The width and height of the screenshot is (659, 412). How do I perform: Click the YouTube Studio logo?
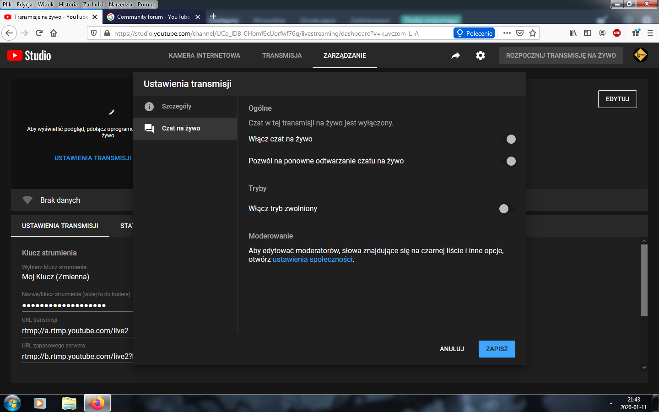tap(29, 55)
